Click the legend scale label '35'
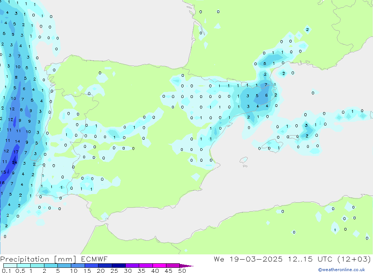Viewport: 373px width, 273px height. point(141,271)
